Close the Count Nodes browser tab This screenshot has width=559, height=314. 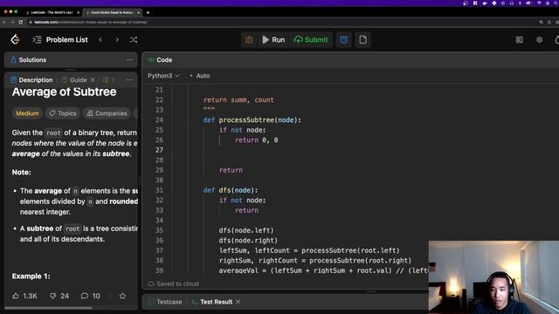click(x=138, y=12)
